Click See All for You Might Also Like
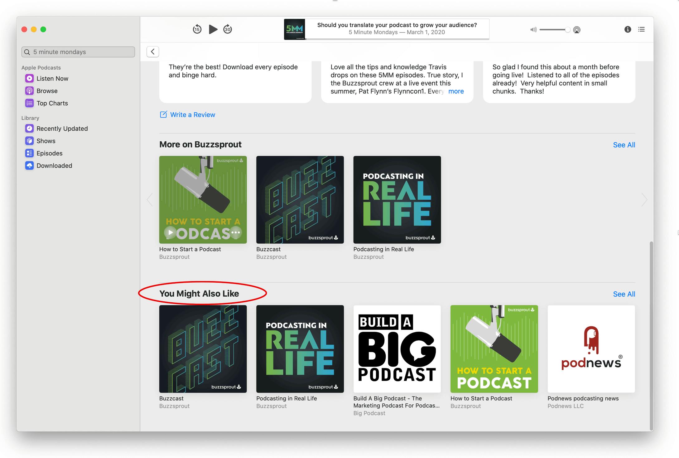The width and height of the screenshot is (679, 458). (624, 294)
